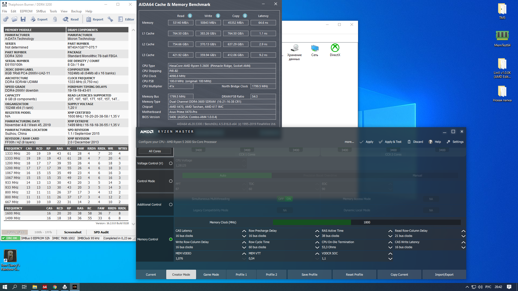Click info icon next to Write
Viewport: 518px width, 291px height.
(218, 16)
